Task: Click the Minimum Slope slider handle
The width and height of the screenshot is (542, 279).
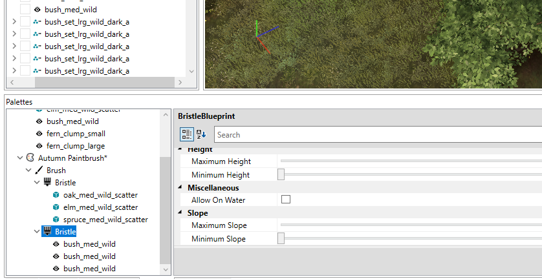Action: point(281,238)
